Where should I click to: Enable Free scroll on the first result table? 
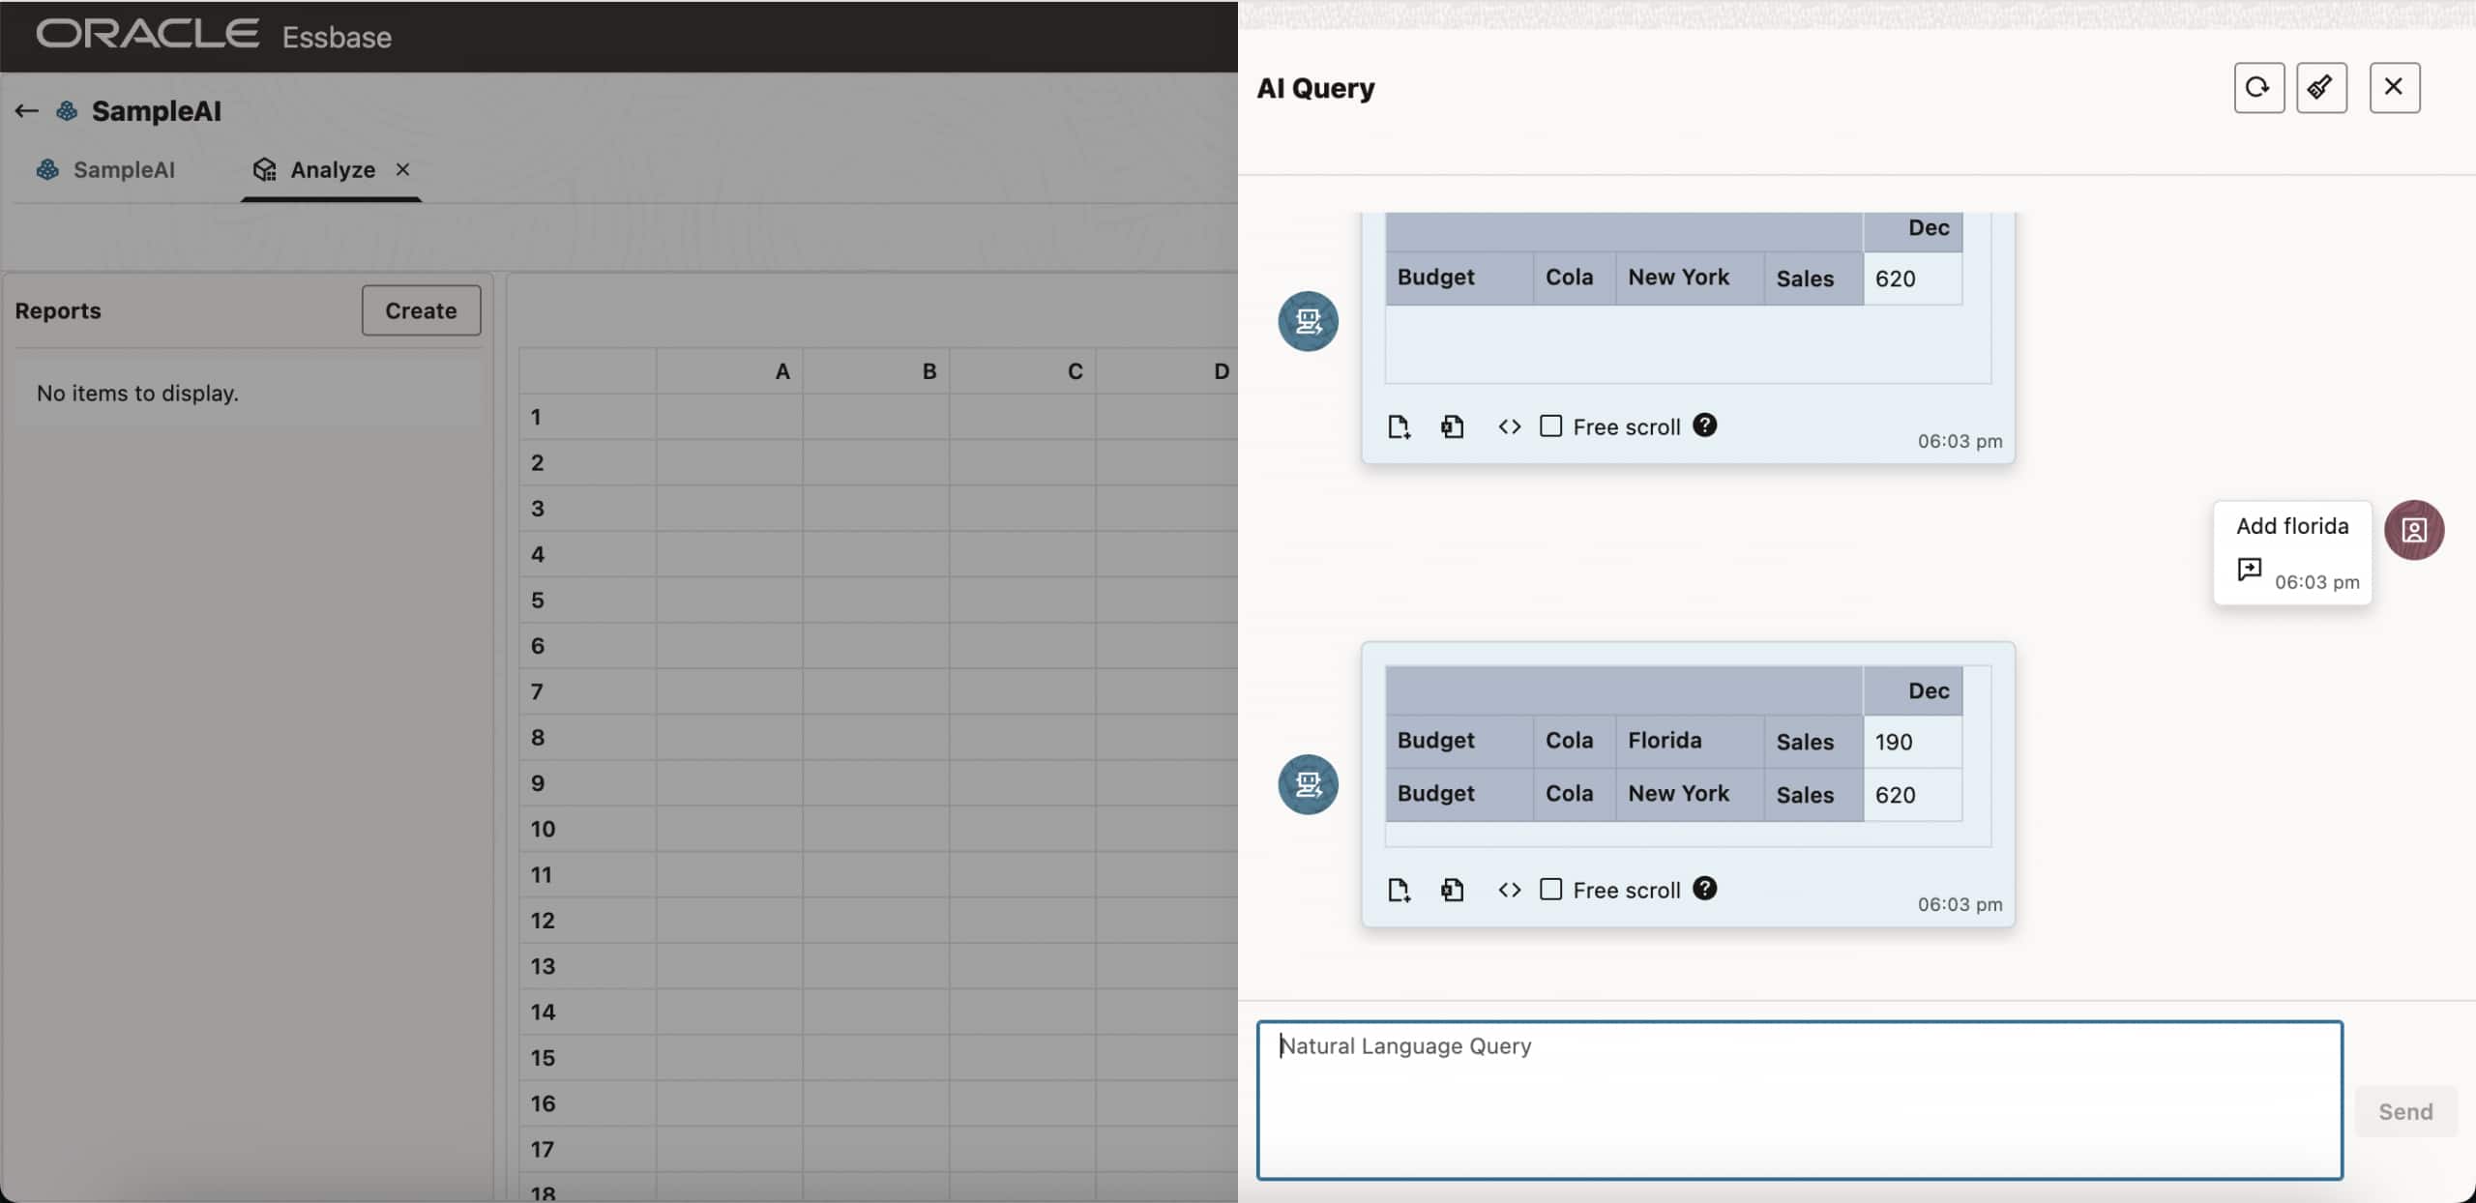pos(1551,425)
